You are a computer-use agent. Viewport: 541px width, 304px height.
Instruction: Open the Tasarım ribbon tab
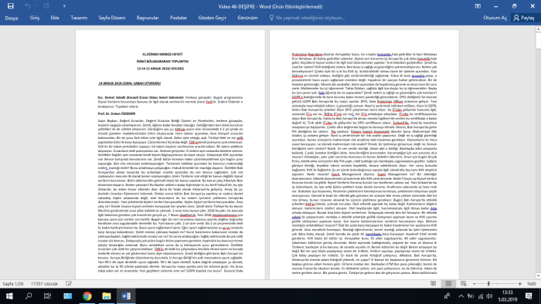(x=79, y=18)
